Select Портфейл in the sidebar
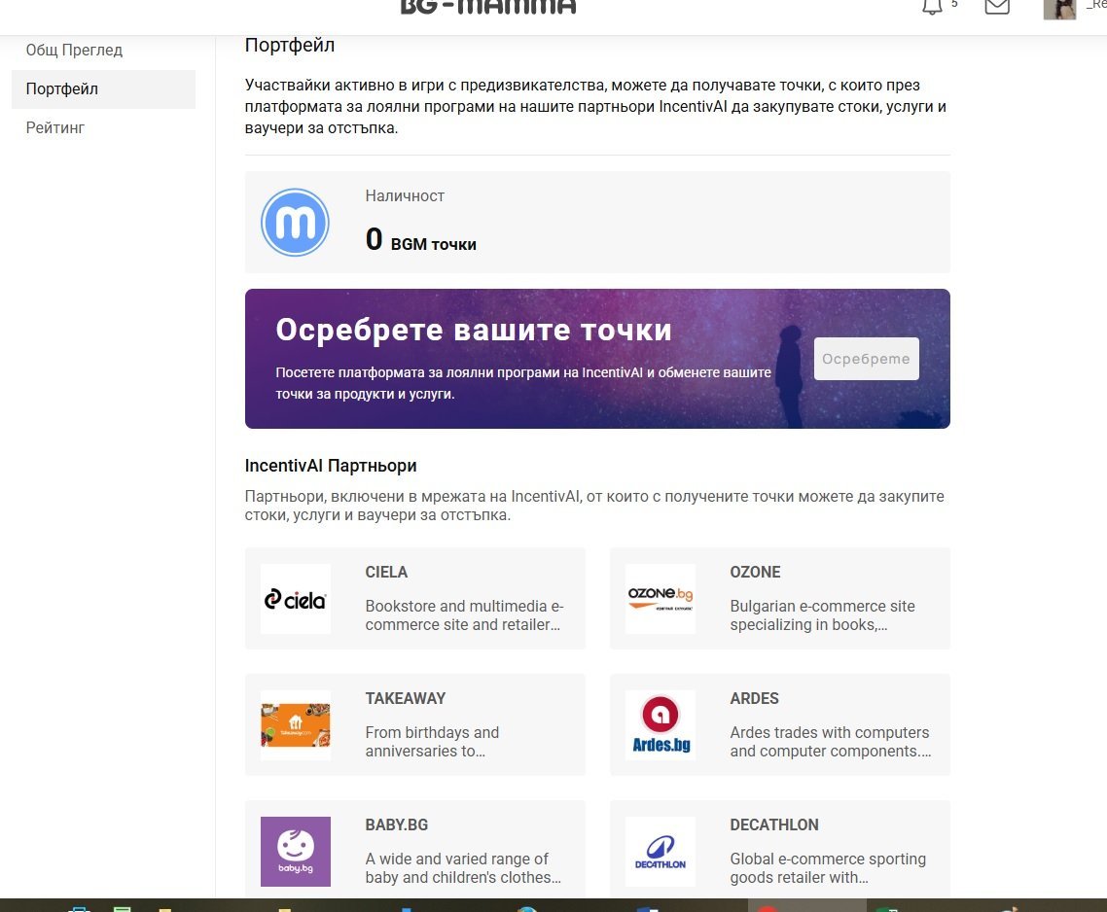The width and height of the screenshot is (1107, 912). [x=62, y=89]
